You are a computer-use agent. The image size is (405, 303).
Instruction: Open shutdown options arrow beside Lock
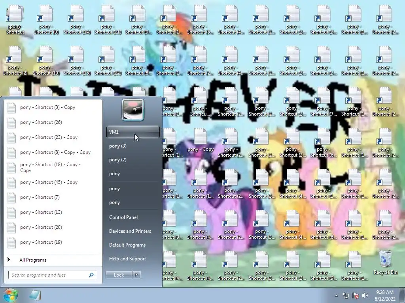tap(136, 275)
